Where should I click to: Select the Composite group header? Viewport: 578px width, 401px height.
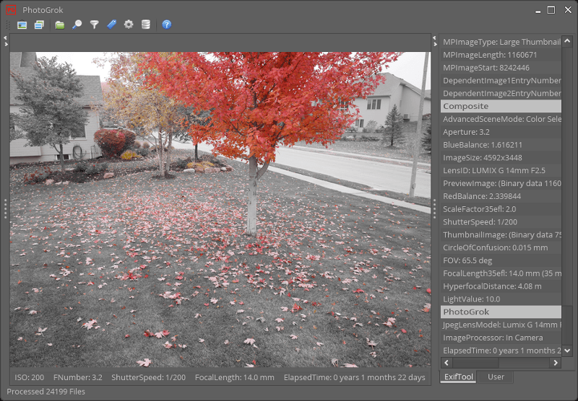click(x=501, y=106)
